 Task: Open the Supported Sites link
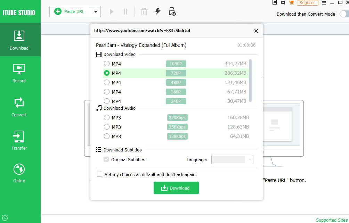[332, 220]
